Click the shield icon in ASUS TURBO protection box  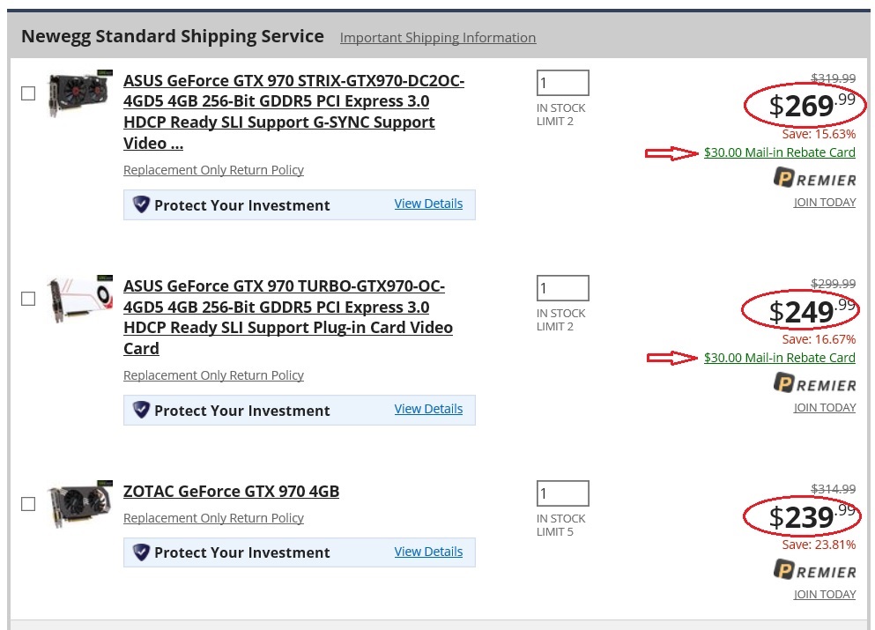tap(141, 410)
